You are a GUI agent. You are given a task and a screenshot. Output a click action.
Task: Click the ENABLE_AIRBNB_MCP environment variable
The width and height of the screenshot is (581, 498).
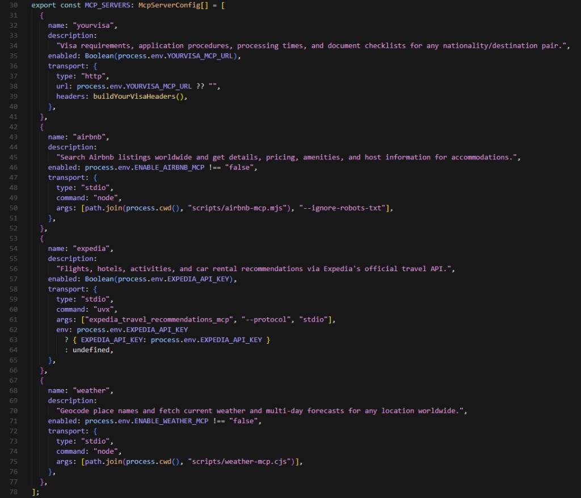(x=169, y=167)
